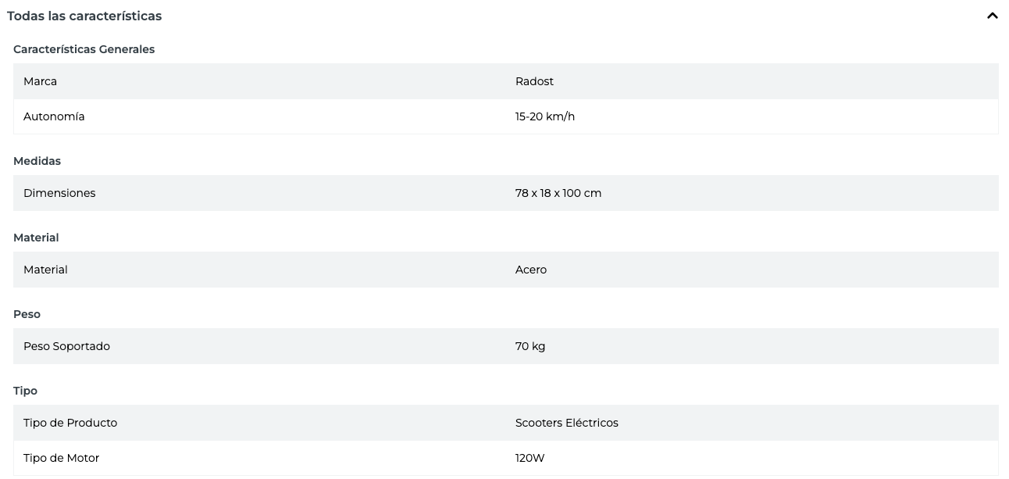This screenshot has height=479, width=1009.
Task: Click the Dimensiones row label
Action: click(x=59, y=193)
